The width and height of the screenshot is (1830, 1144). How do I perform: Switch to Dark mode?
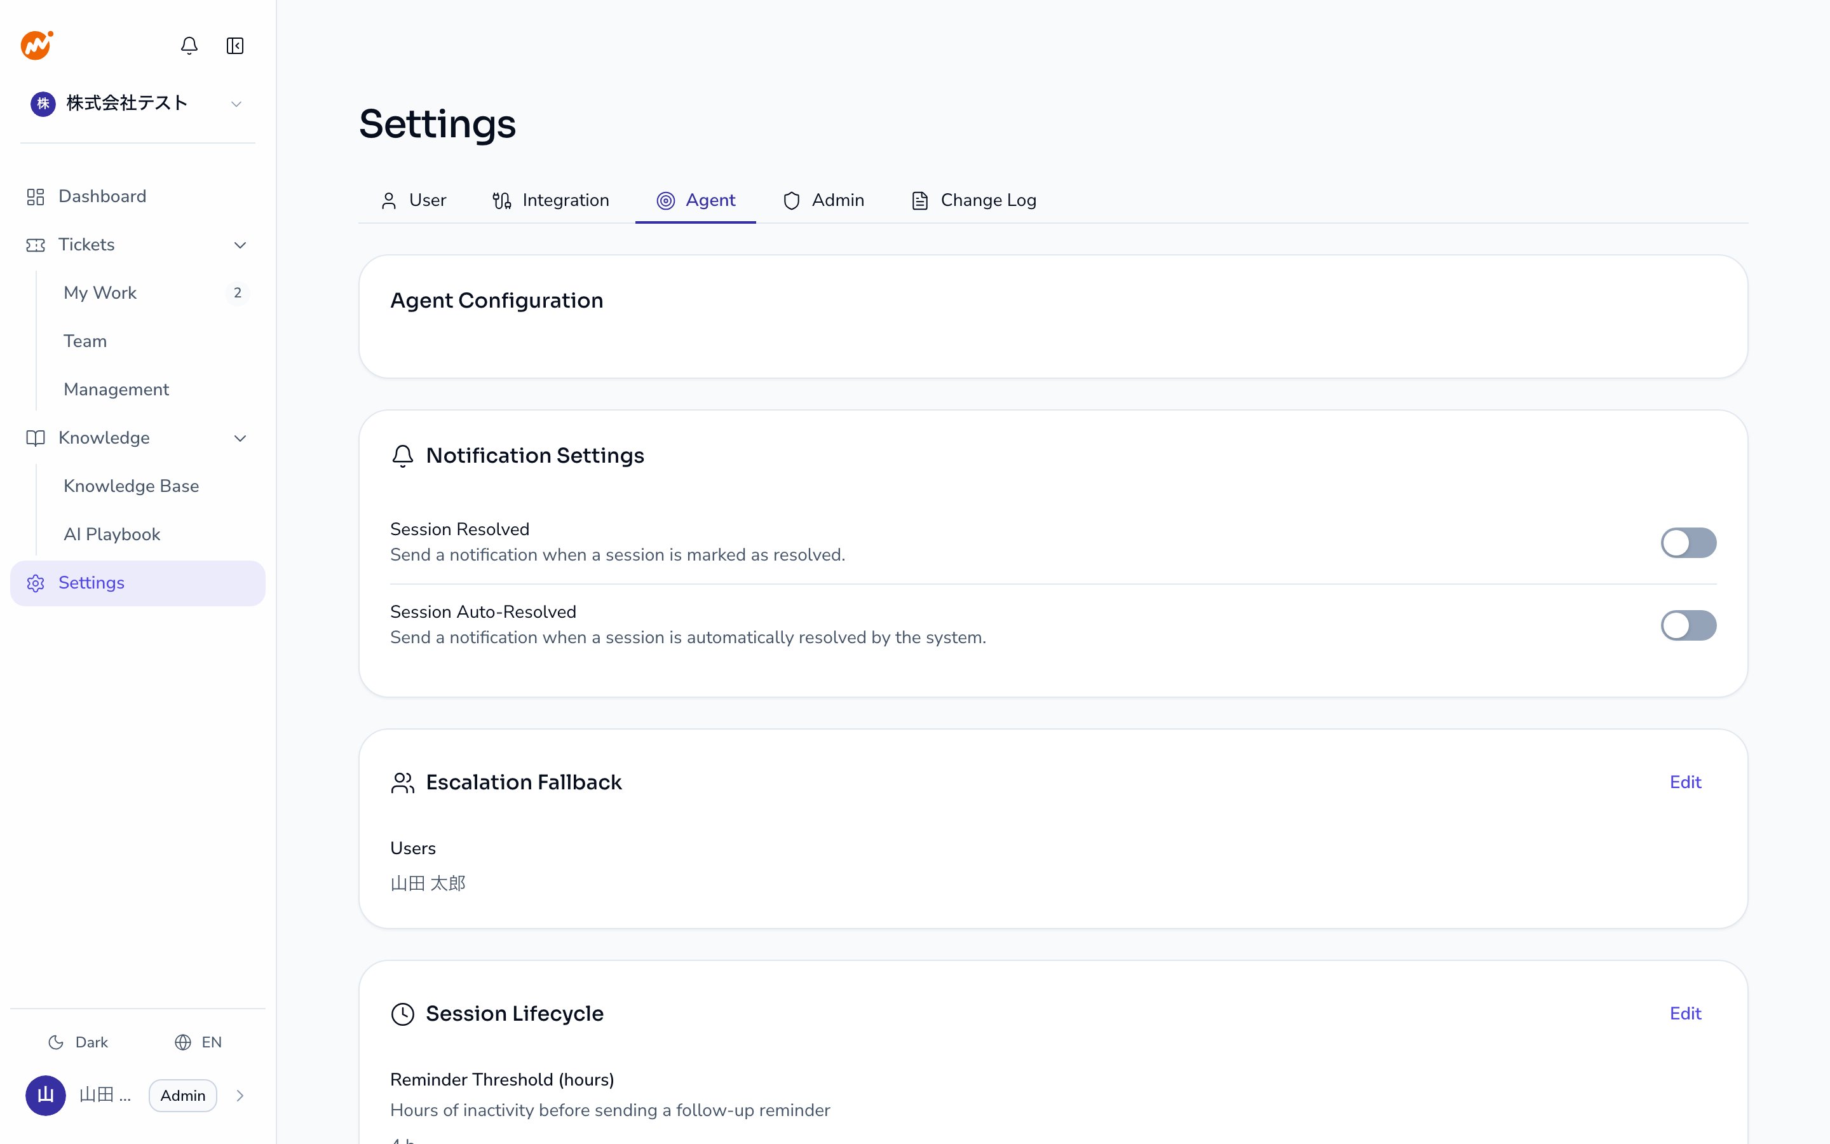[x=78, y=1042]
